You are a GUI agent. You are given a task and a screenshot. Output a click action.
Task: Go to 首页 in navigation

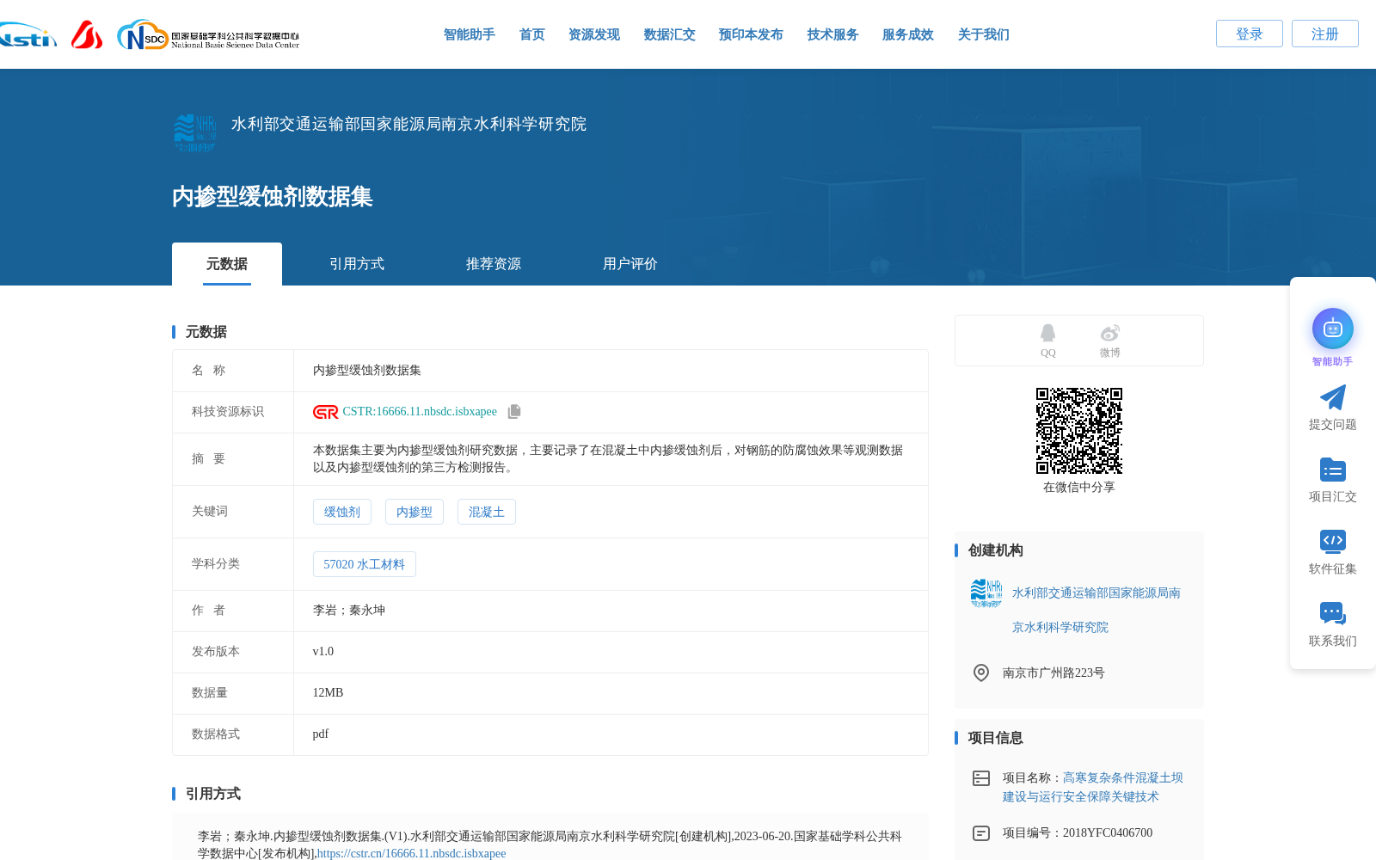[x=532, y=34]
